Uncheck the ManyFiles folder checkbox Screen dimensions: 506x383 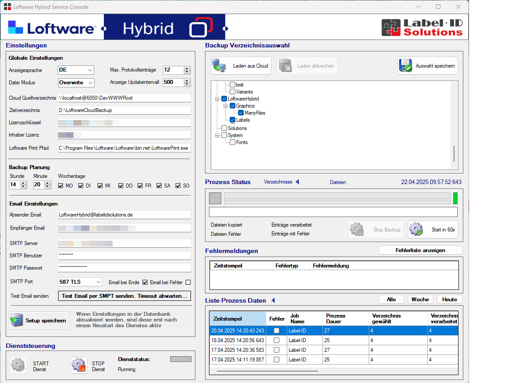point(241,112)
